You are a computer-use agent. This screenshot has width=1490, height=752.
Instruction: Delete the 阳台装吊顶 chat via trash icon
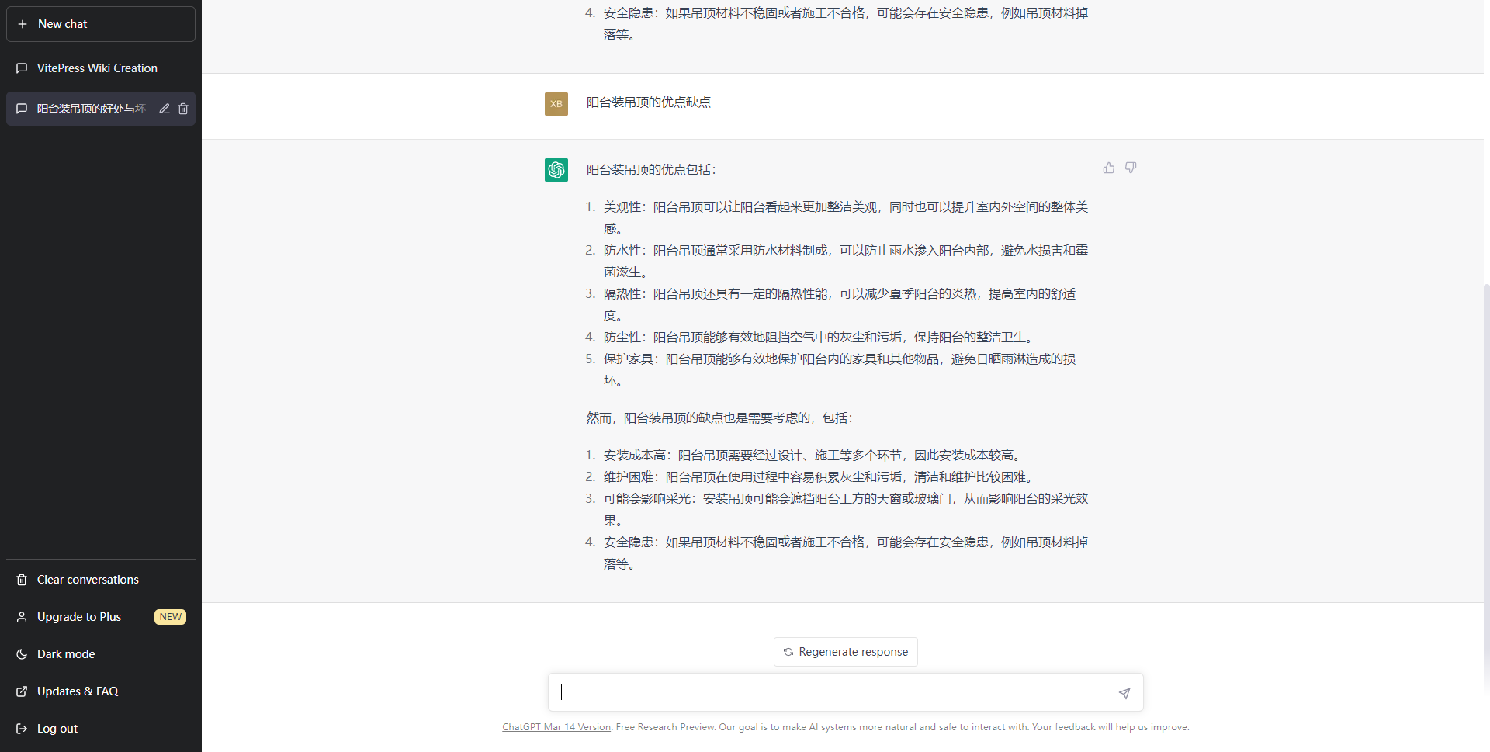tap(183, 109)
